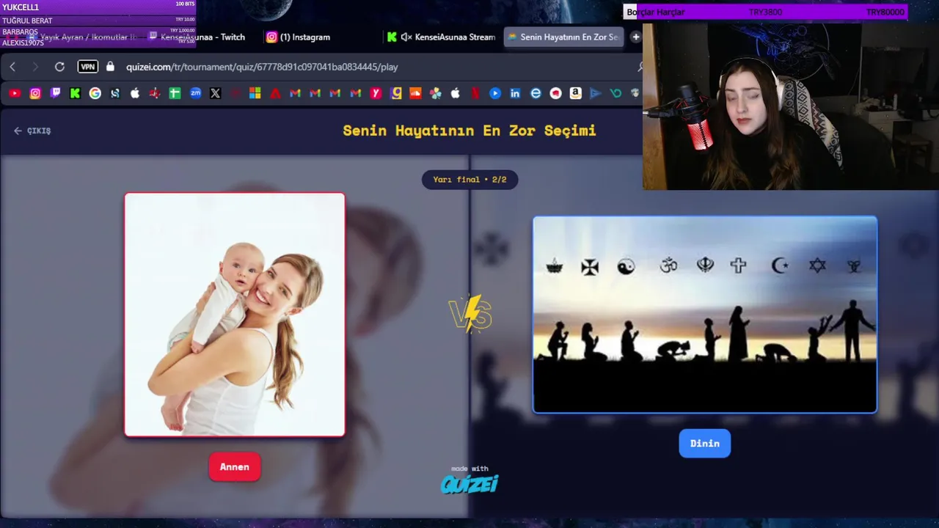Go back in browser history
Screen dimensions: 939x528
[x=12, y=67]
